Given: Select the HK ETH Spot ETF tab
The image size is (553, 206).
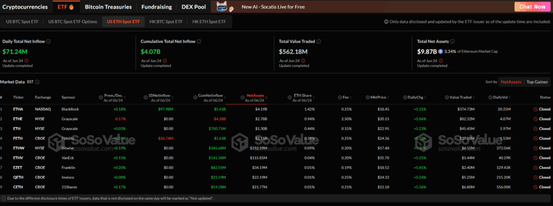Looking at the screenshot, I should pos(209,22).
